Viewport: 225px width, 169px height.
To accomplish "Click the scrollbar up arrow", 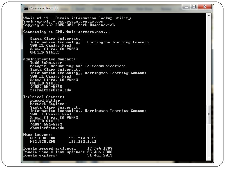I will [x=209, y=16].
